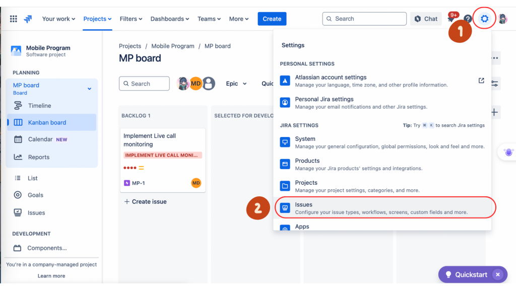This screenshot has height=290, width=516.
Task: Dismiss Quickstart with its close X
Action: [497, 274]
